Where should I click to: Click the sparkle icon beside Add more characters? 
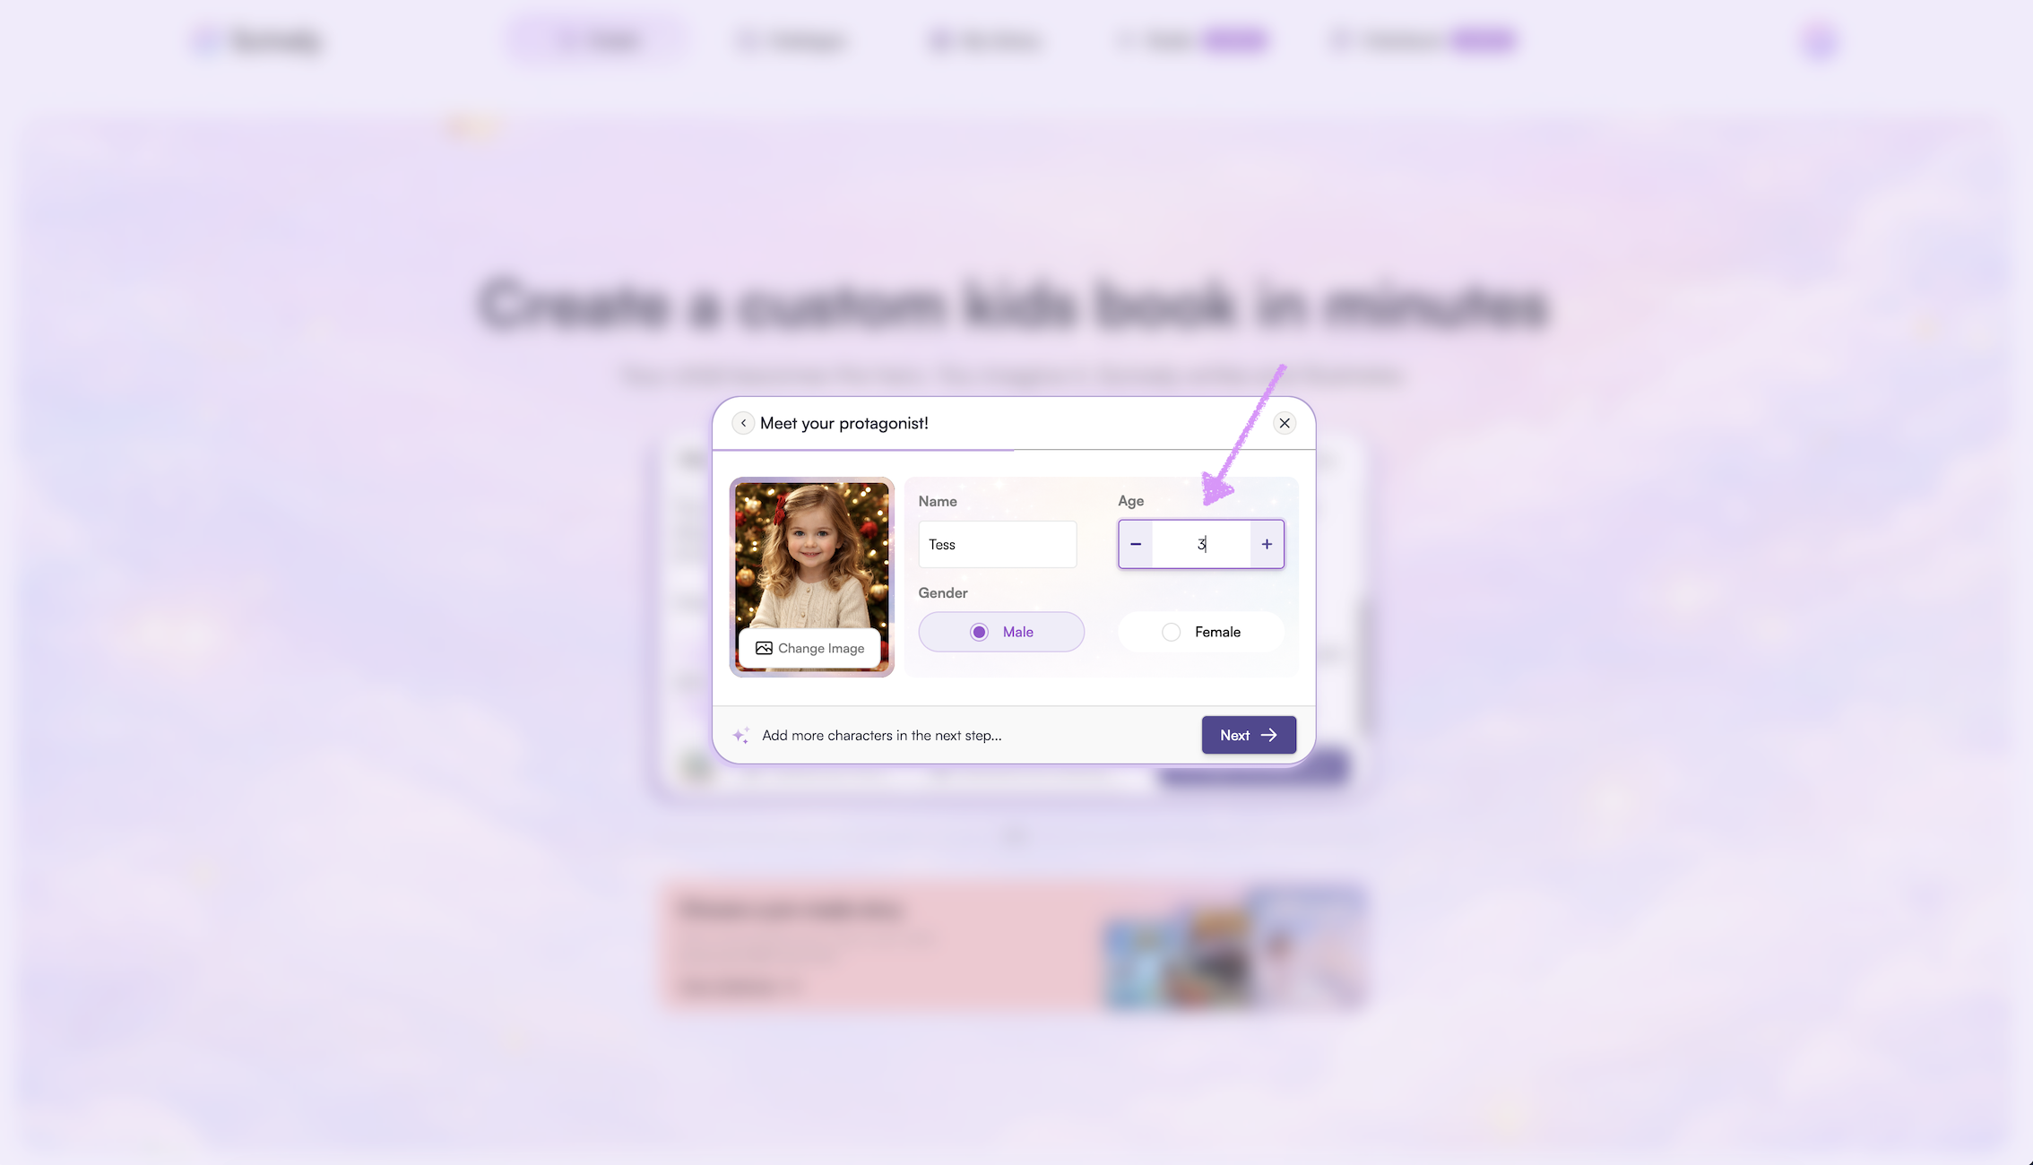tap(740, 735)
